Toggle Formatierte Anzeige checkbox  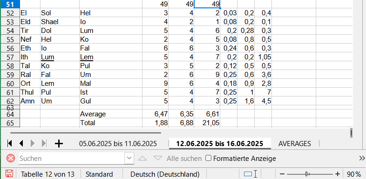pos(208,158)
